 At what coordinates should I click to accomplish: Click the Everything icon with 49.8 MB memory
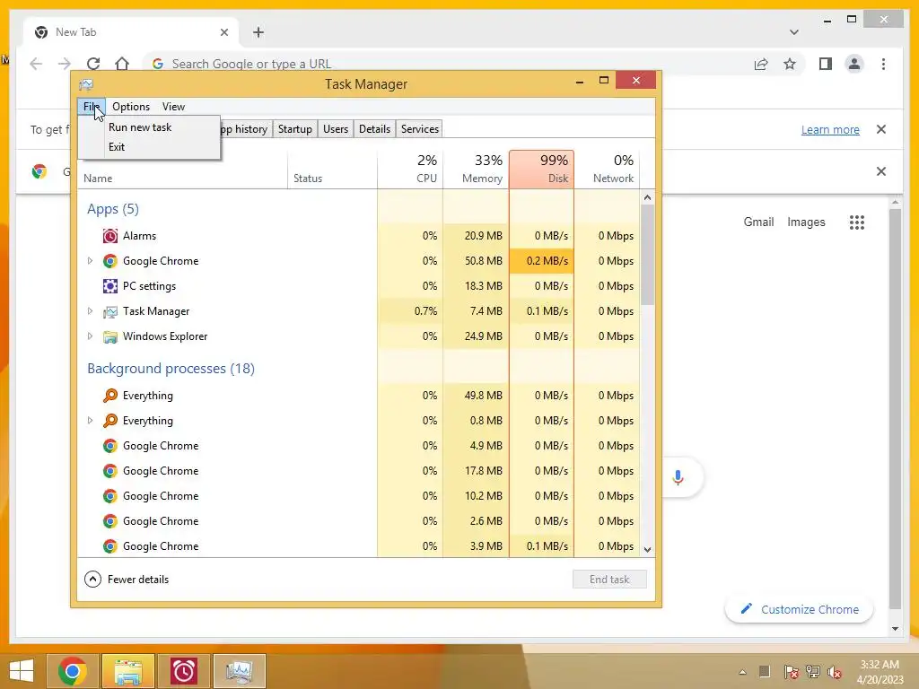(x=109, y=396)
